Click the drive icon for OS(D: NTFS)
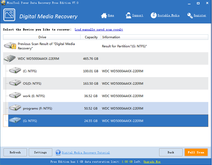The image size is (212, 165). point(15,83)
